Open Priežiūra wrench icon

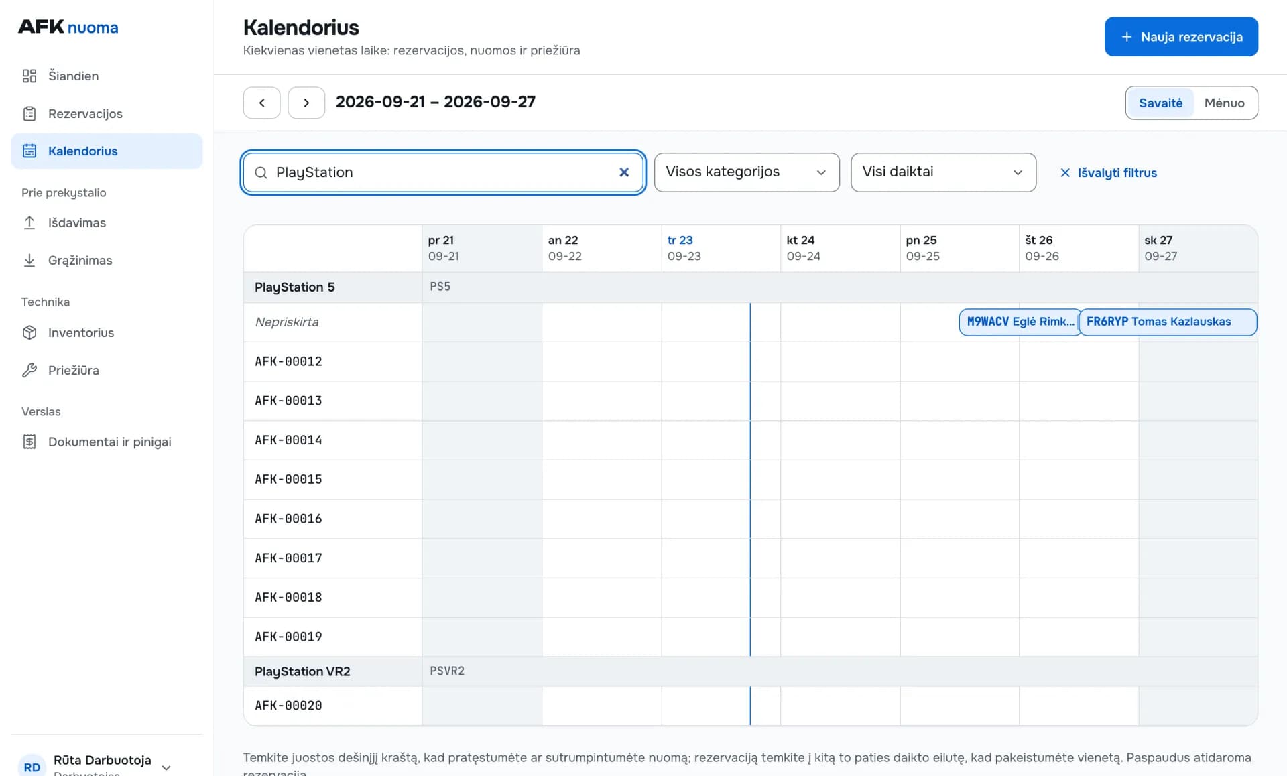(29, 370)
